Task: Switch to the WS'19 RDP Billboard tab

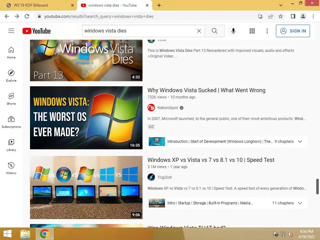Action: [38, 5]
